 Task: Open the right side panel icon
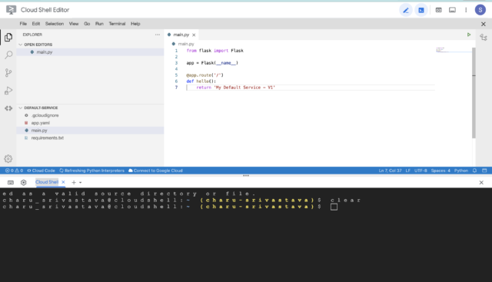[484, 38]
